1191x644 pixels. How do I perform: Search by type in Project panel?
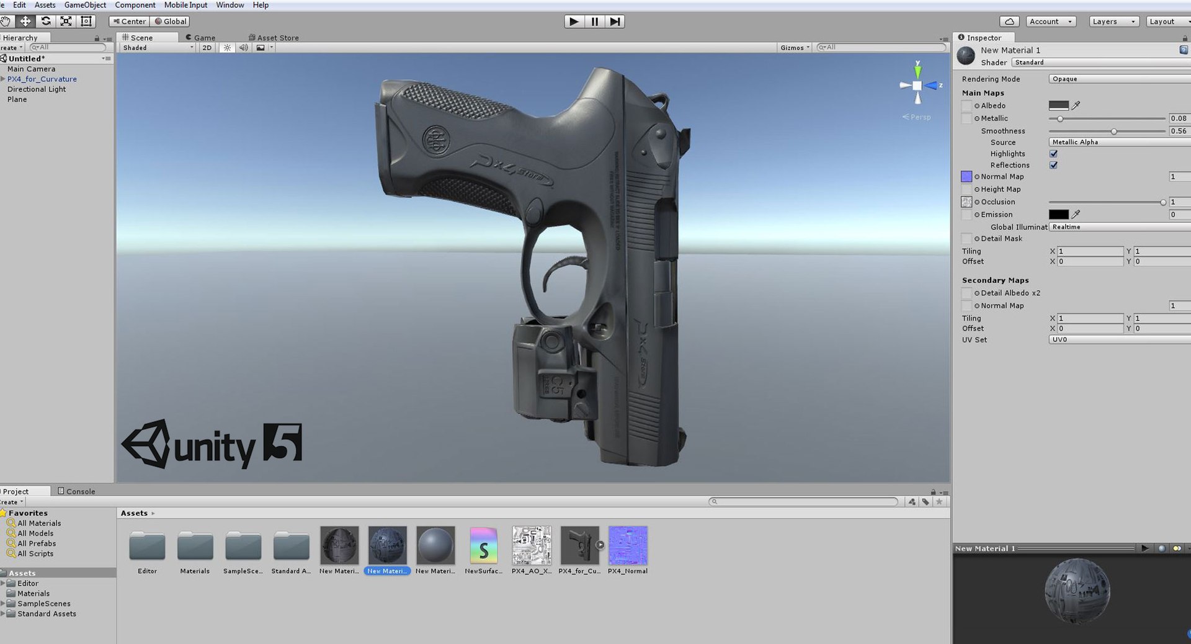point(912,502)
